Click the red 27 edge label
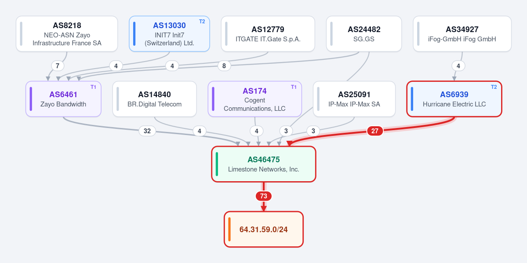This screenshot has width=527, height=263. (x=375, y=131)
